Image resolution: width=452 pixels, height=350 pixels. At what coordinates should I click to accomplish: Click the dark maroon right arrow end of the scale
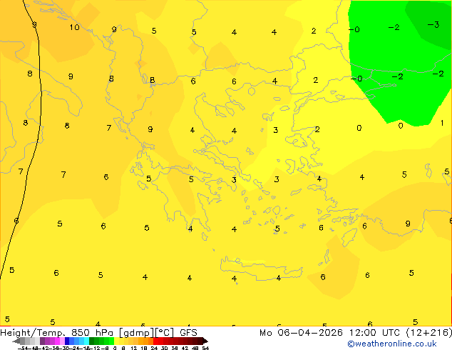point(205,341)
